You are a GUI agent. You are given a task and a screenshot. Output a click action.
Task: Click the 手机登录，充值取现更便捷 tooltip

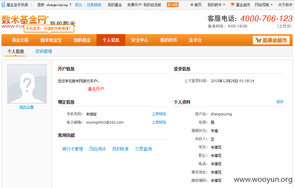[49, 28]
